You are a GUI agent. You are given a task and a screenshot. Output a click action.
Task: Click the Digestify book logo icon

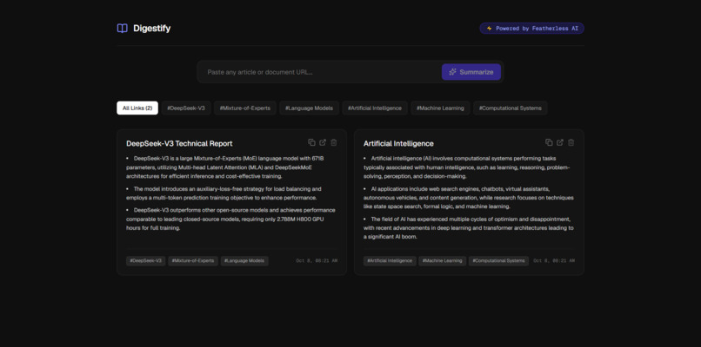pos(123,29)
